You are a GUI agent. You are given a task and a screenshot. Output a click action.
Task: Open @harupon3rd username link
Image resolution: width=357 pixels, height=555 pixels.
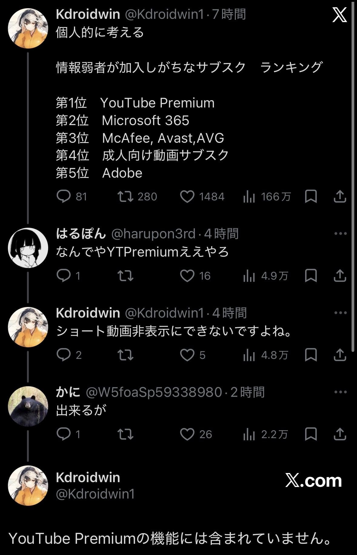[153, 234]
